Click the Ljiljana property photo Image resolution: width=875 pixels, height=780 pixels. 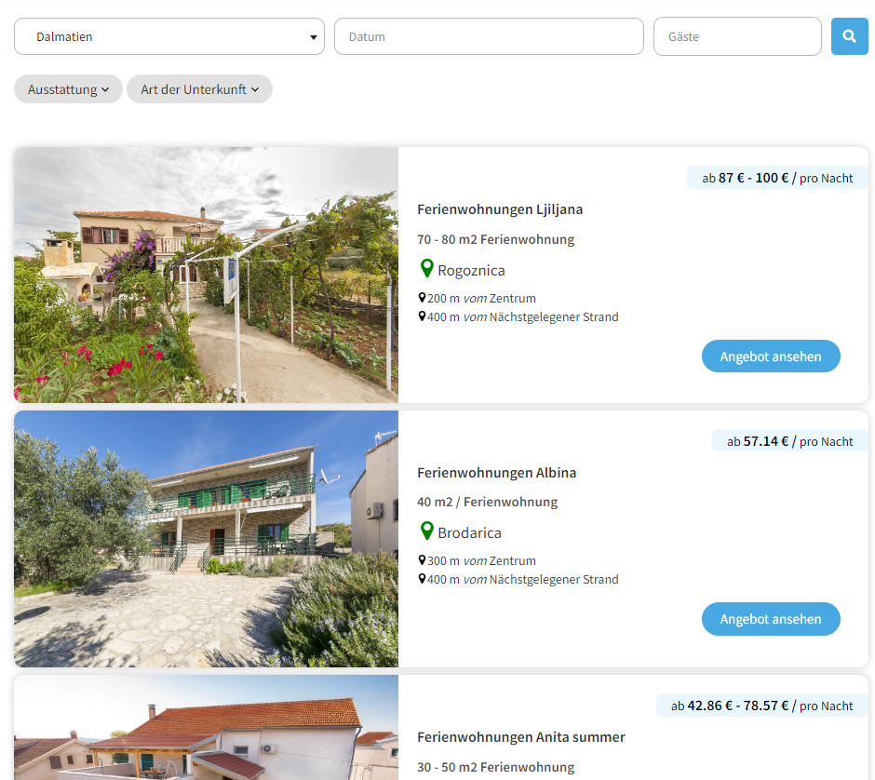tap(206, 275)
